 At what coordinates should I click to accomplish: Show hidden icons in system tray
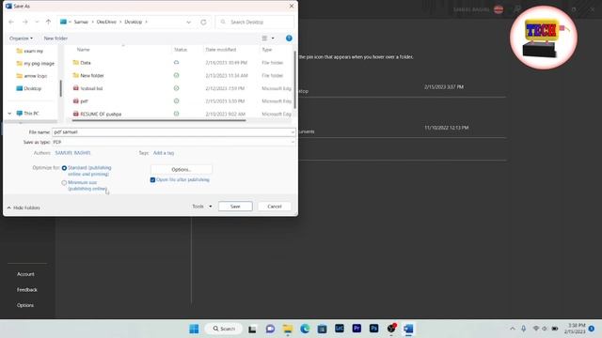(x=513, y=329)
